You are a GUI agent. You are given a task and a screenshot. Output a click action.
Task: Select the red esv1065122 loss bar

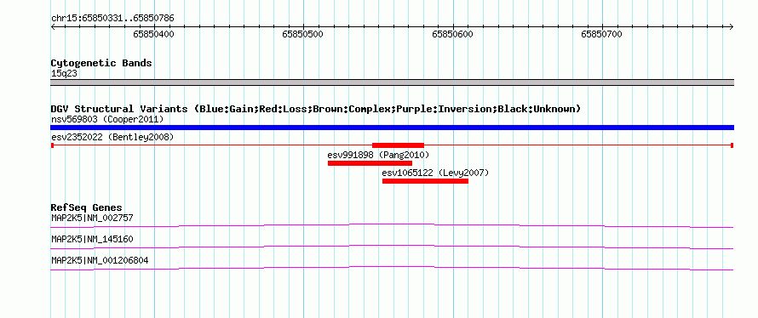[425, 181]
